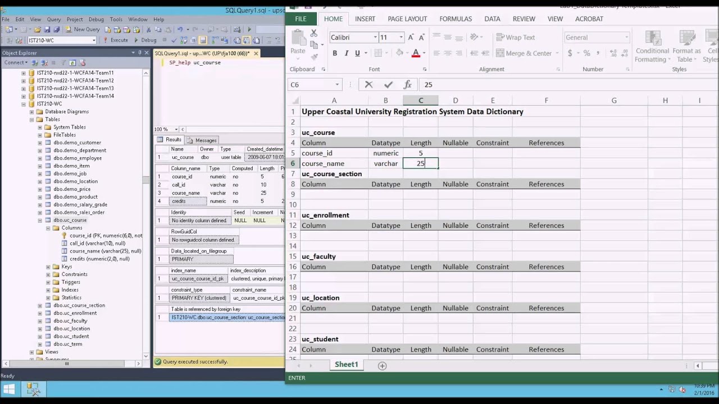Click the Comma Style icon
Screen dimensions: 719x404
coord(599,53)
